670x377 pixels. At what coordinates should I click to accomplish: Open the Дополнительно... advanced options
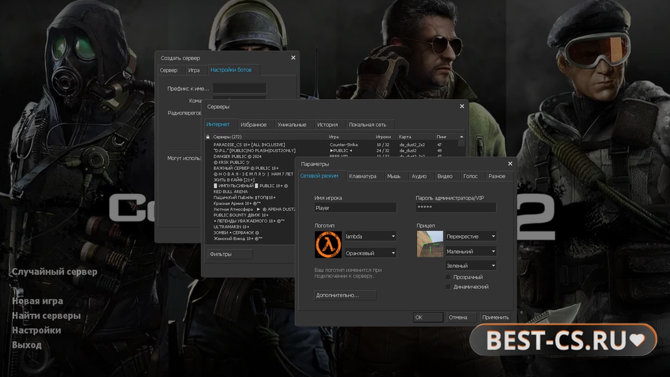tap(345, 295)
